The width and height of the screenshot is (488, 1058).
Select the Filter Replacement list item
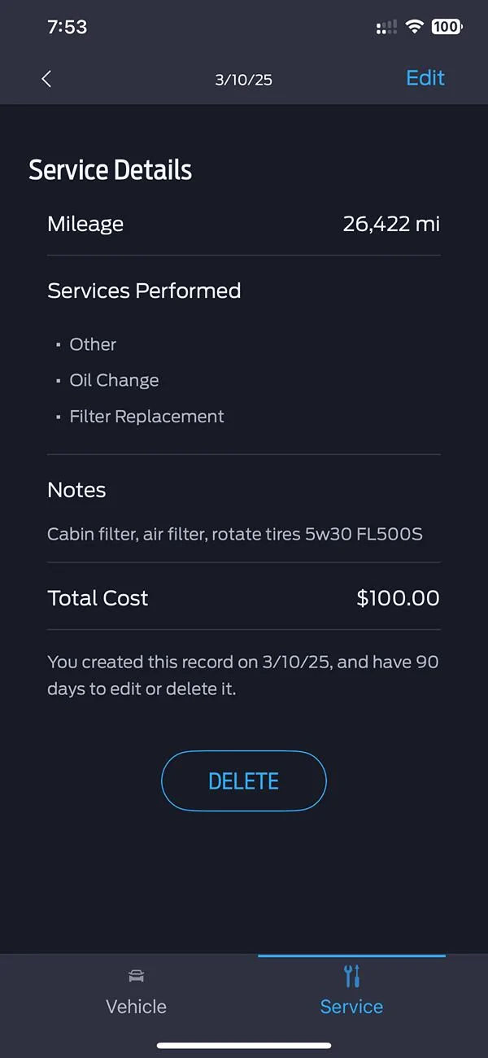[146, 417]
